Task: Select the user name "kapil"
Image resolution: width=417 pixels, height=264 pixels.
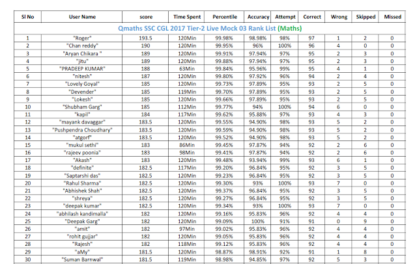Action: (x=82, y=114)
